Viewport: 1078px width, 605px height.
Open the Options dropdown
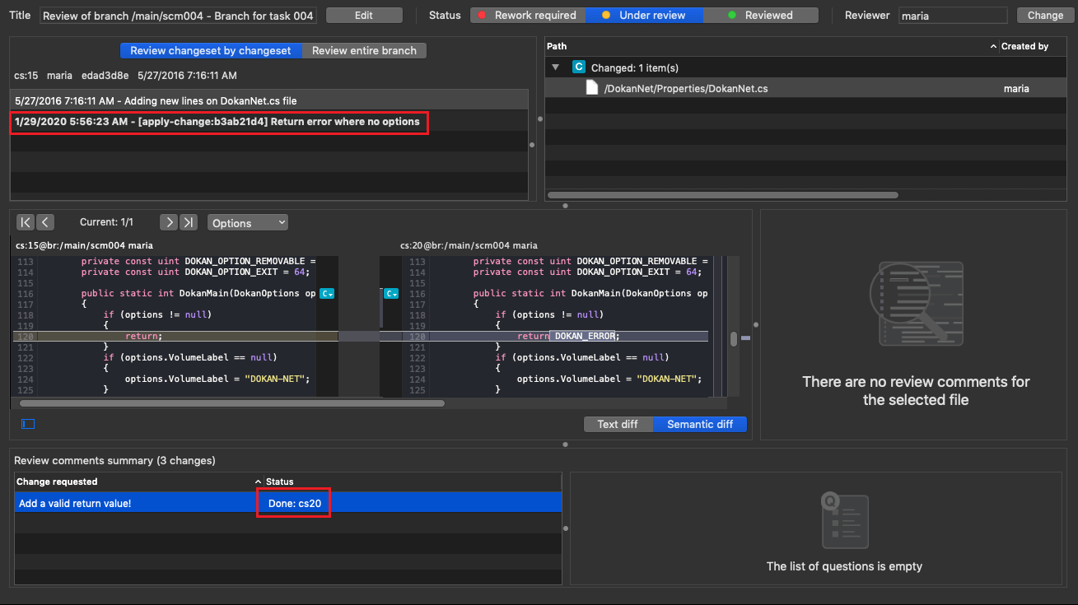point(248,223)
